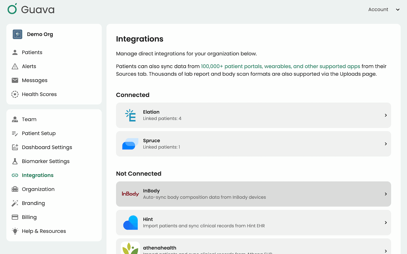Click "Linked patients: 4" text
Screen dimensions: 407x254
[162, 119]
